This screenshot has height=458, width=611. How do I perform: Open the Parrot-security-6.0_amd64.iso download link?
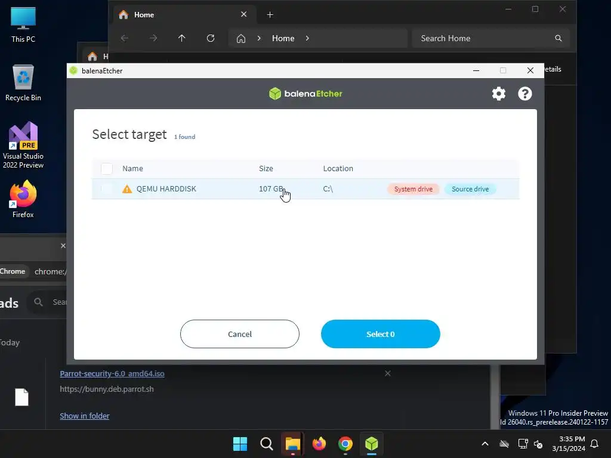click(x=112, y=373)
